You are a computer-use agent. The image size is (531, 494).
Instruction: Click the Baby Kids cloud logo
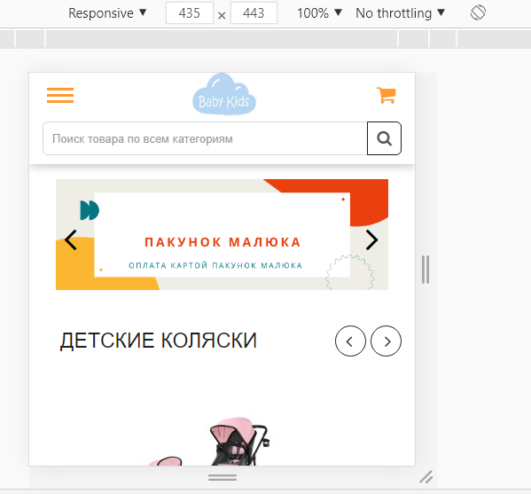(224, 94)
